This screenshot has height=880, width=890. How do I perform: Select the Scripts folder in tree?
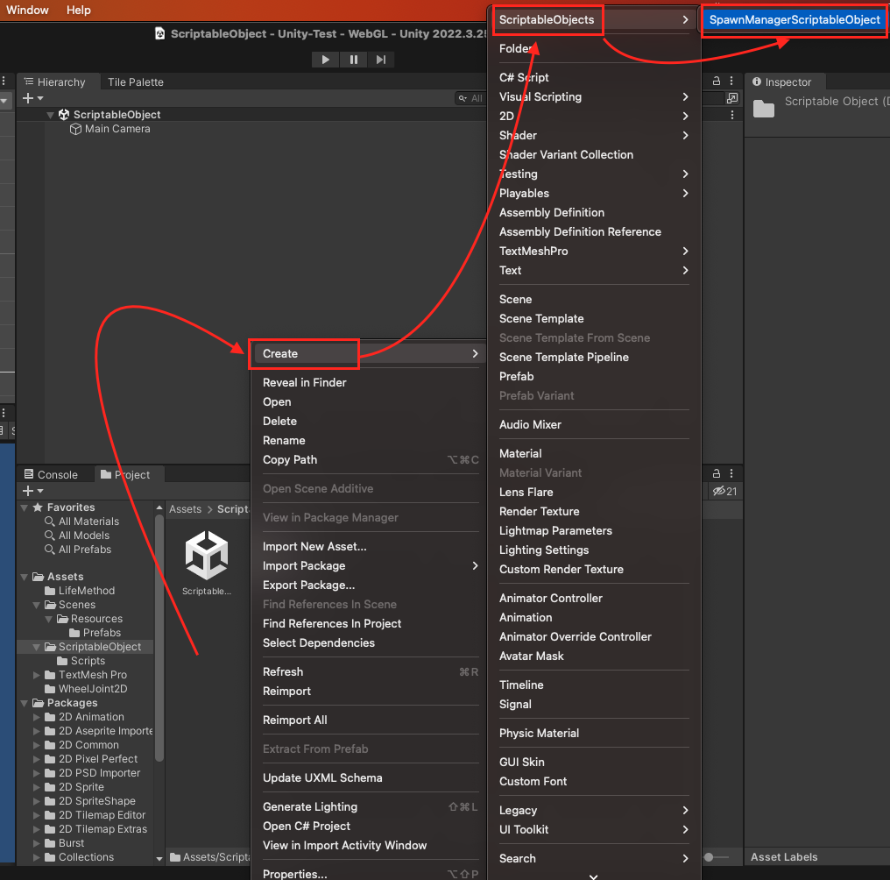tap(81, 661)
